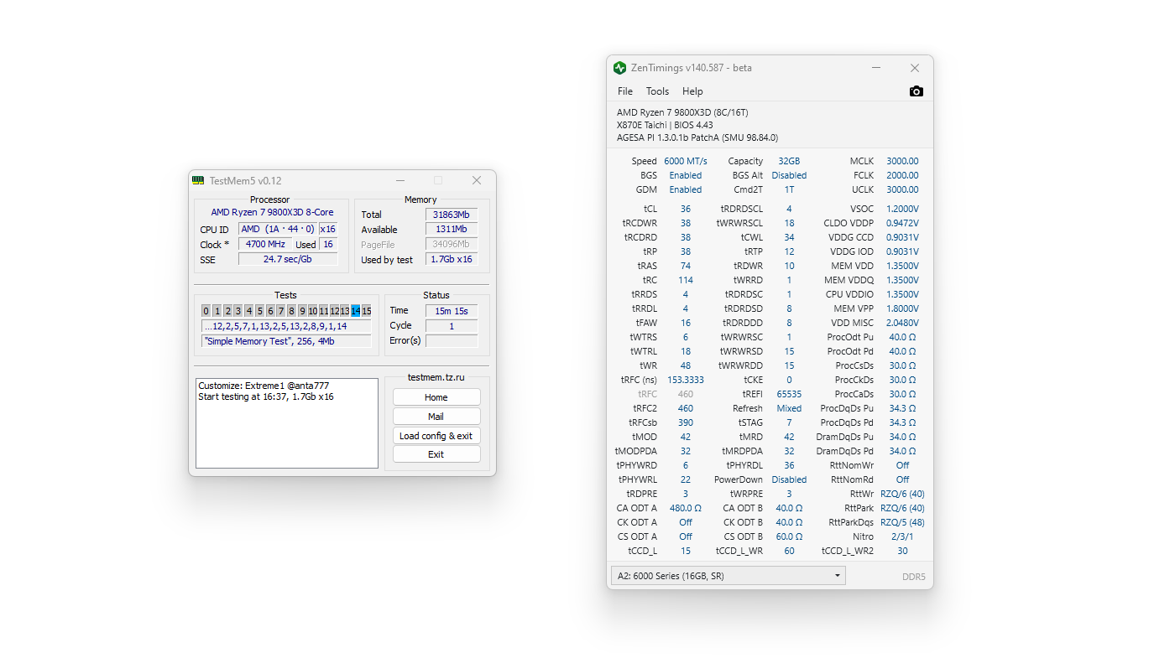1175x658 pixels.
Task: Click the SSE 24.7 sec/Gb field
Action: point(288,260)
